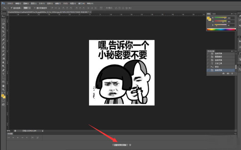Screen dimensions: 241x150
Task: Click the 创建视频时间轴 button
Action: [120, 145]
